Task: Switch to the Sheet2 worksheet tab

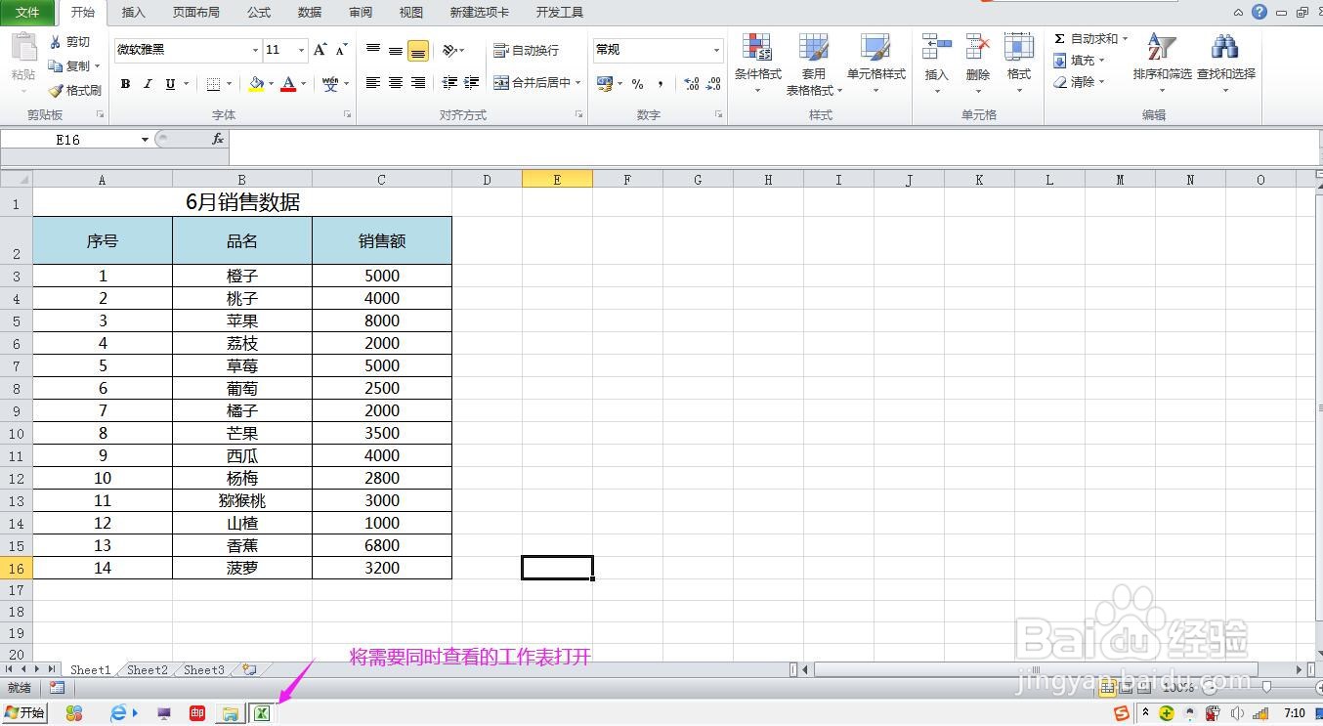Action: pos(148,670)
